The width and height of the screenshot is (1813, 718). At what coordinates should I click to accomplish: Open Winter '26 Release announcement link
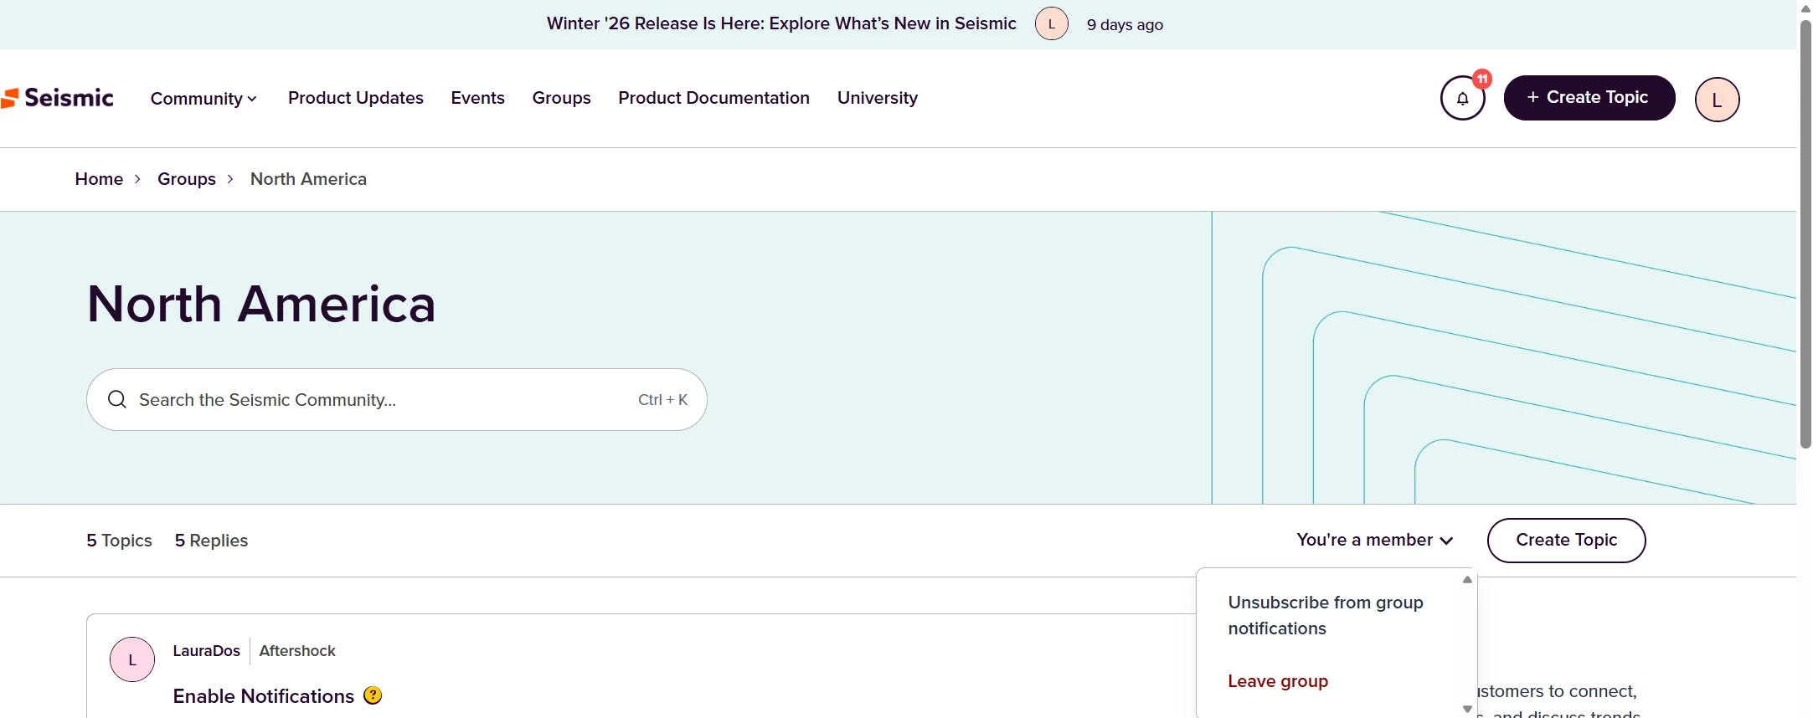(781, 23)
